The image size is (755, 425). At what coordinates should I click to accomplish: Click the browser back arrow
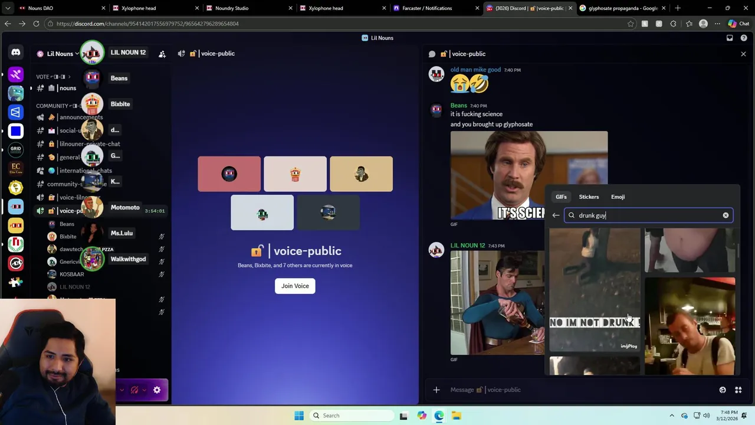(8, 24)
